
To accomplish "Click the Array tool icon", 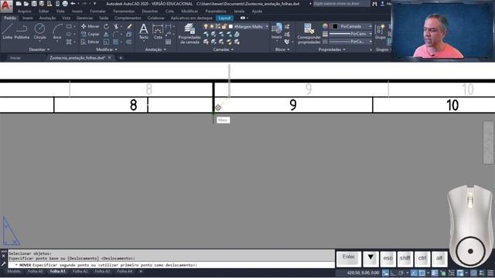I will [116, 42].
